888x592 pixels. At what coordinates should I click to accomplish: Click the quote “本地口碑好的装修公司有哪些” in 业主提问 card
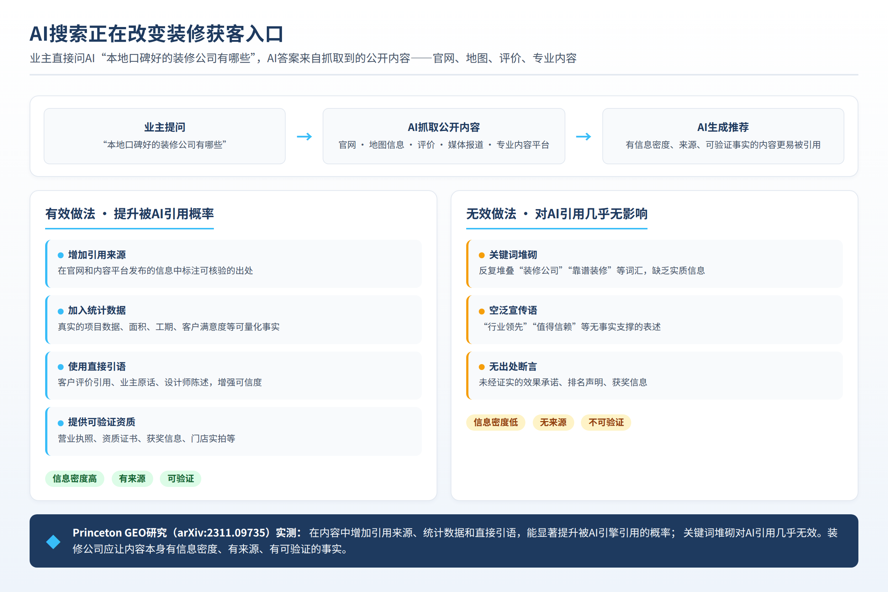(x=165, y=145)
